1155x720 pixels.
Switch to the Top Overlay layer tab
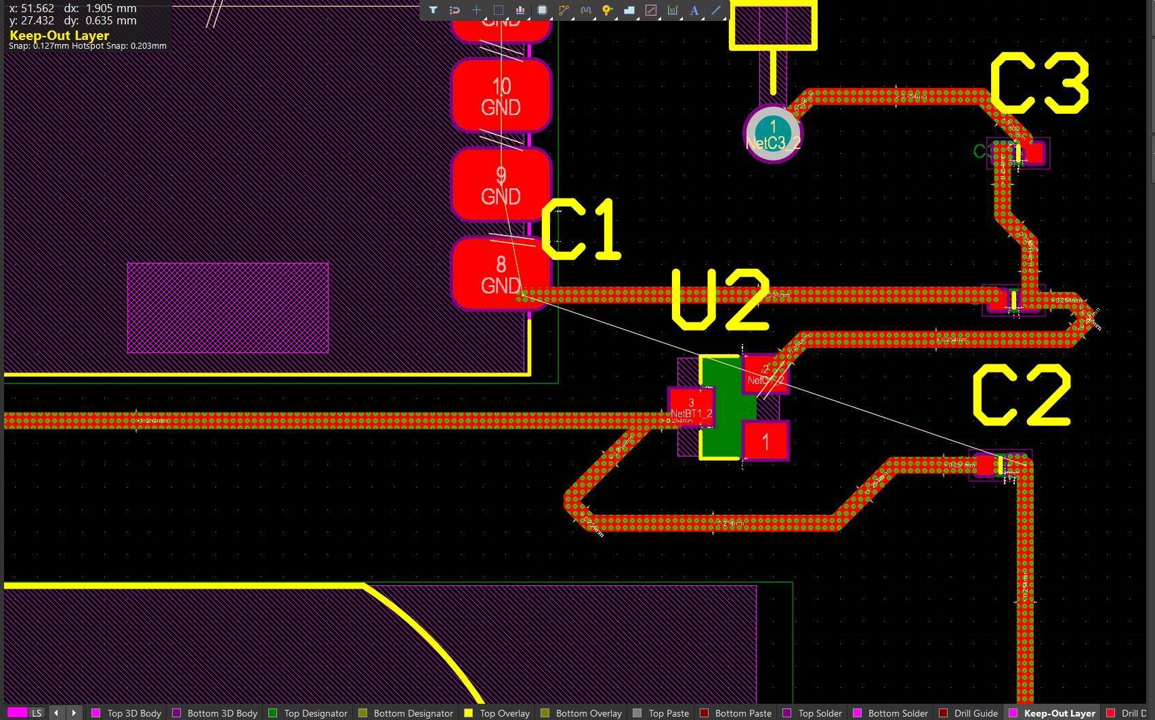pos(504,713)
